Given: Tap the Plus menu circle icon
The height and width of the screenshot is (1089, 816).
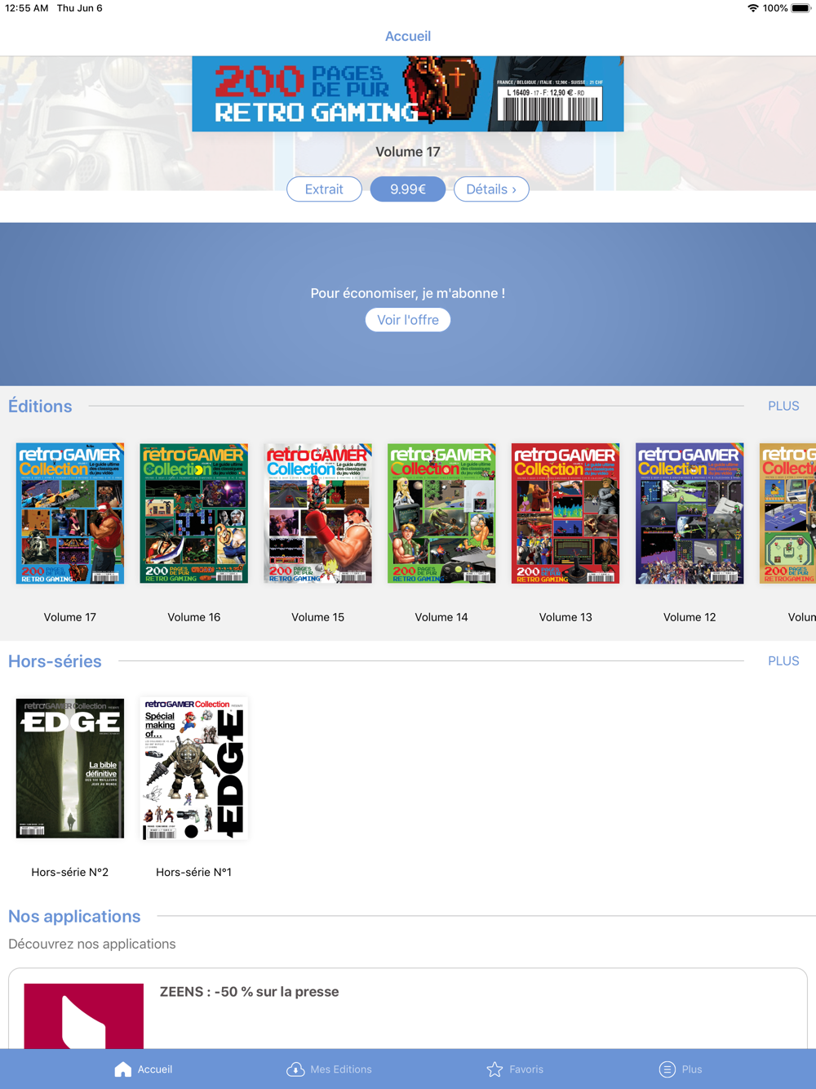Looking at the screenshot, I should (667, 1069).
